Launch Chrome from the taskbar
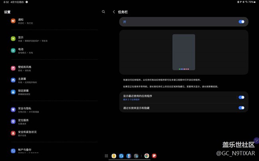 point(147,156)
